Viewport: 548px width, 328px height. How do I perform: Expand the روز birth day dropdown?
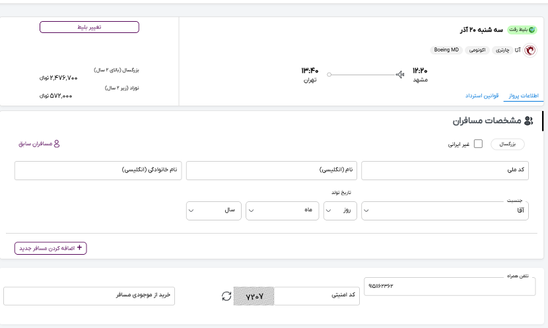pos(340,211)
